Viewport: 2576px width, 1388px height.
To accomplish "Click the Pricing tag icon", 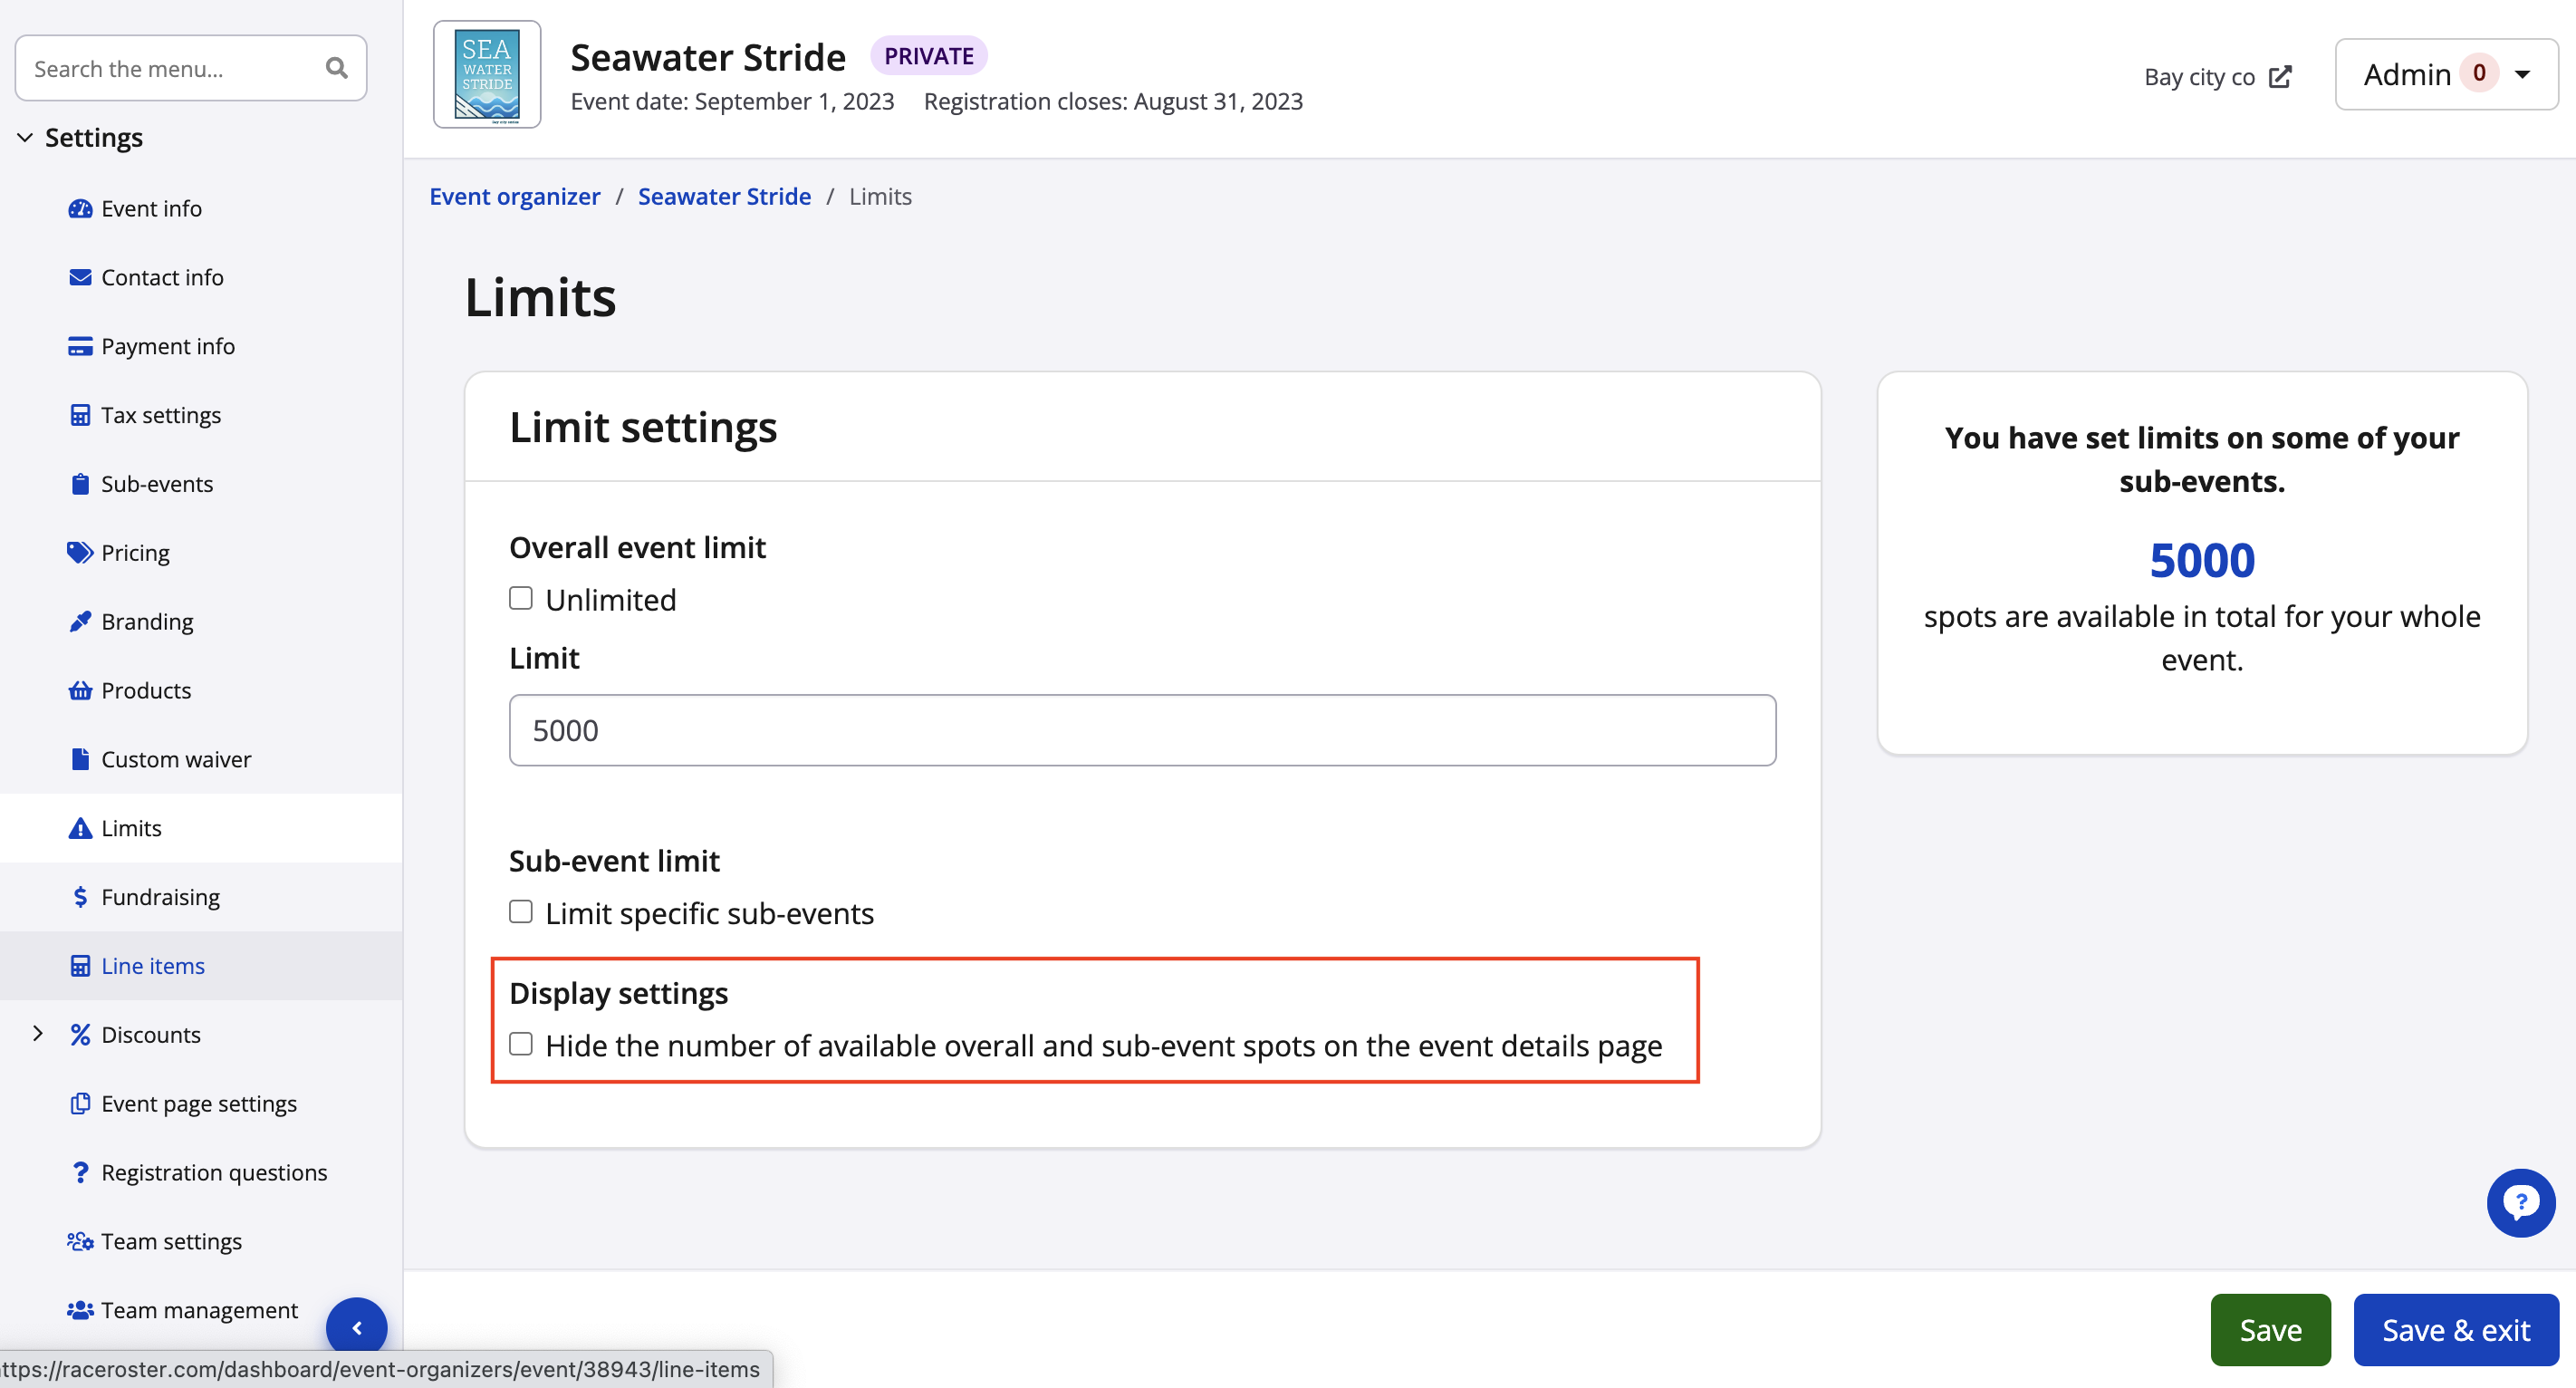I will 79,552.
